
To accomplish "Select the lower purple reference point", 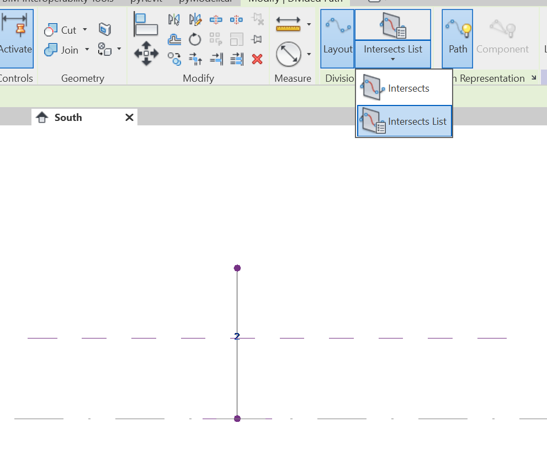I will point(237,419).
